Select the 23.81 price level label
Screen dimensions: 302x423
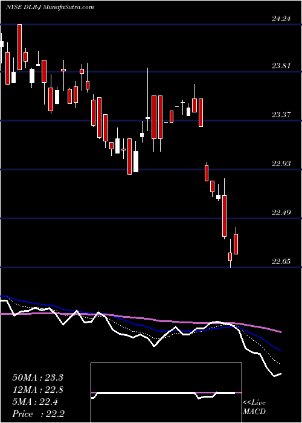281,66
